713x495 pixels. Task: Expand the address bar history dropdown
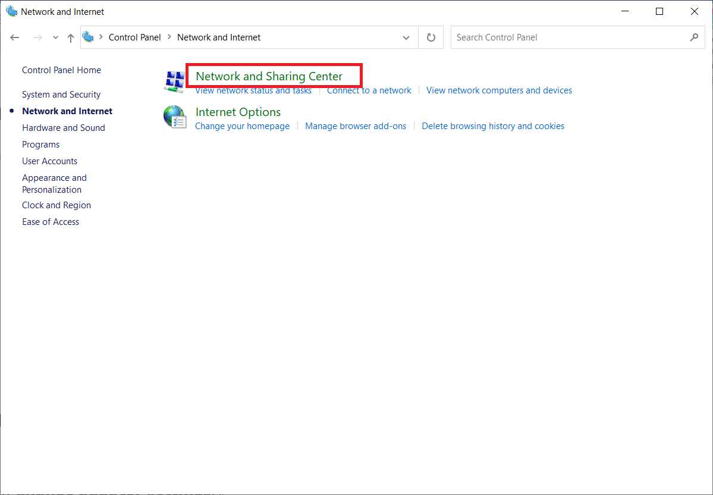coord(406,37)
